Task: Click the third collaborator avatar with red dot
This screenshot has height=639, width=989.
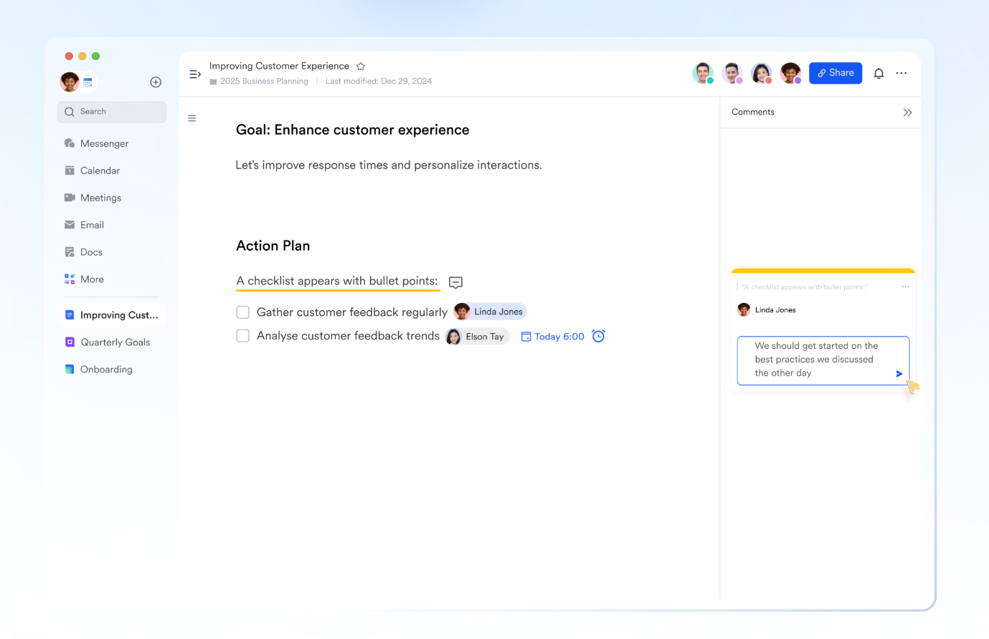Action: tap(762, 73)
